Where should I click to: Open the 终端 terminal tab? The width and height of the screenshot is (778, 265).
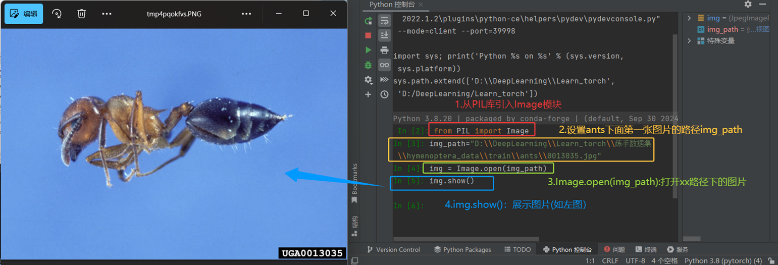pos(646,249)
